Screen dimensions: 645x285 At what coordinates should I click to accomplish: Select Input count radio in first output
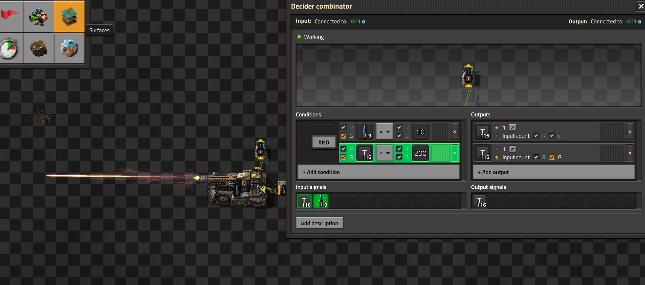point(497,136)
